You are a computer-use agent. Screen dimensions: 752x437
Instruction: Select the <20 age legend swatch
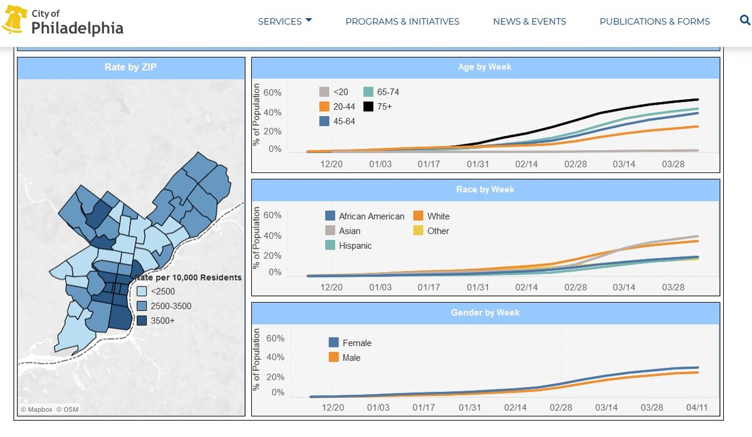coord(325,92)
